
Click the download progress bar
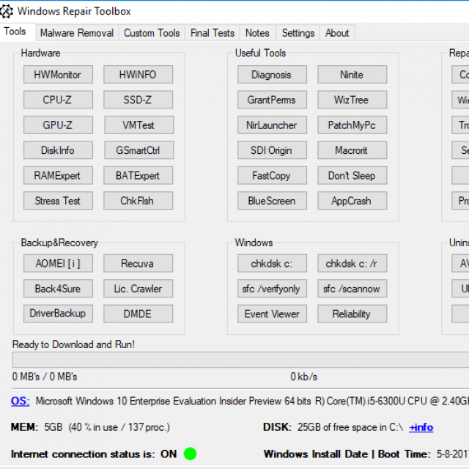click(x=240, y=360)
